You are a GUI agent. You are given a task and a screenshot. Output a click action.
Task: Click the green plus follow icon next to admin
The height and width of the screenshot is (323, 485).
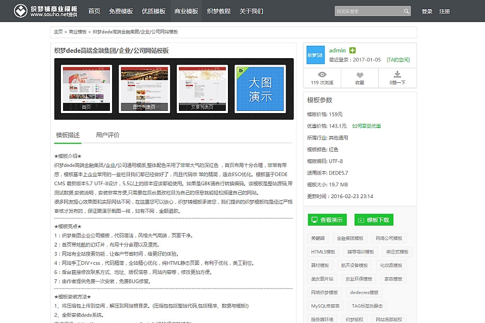(x=352, y=50)
